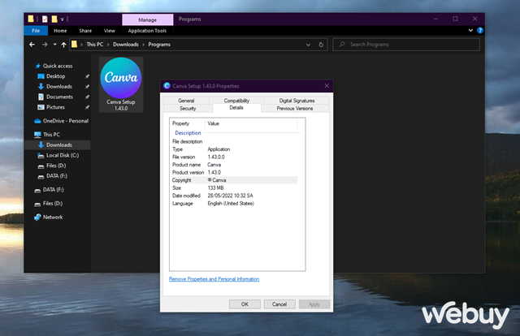Select the File version 1.43.0.0 row

click(x=234, y=157)
